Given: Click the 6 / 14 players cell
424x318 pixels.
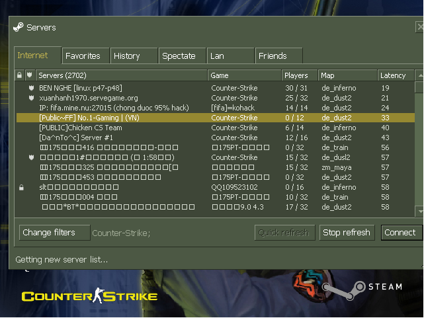Looking at the screenshot, I should point(294,128).
